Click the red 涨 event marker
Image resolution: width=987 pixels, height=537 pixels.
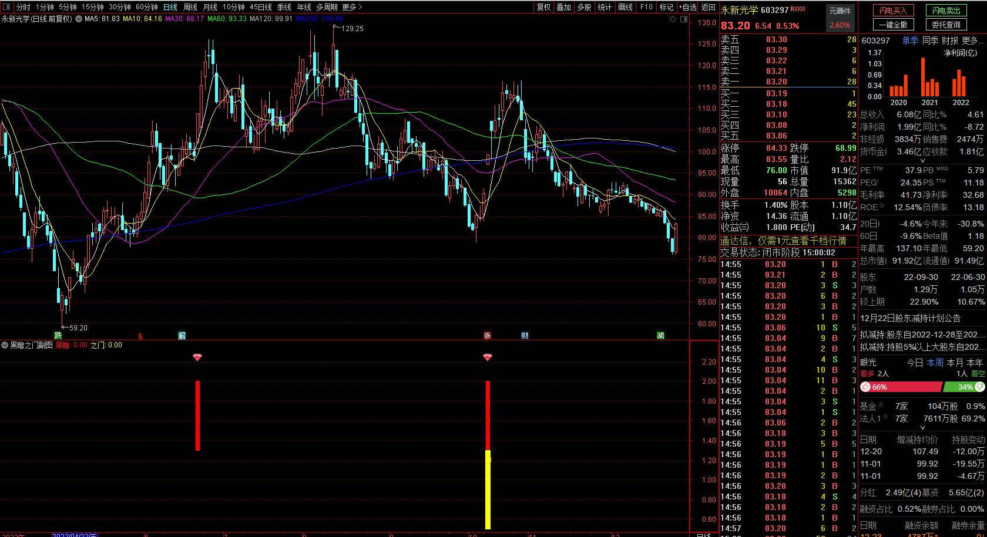tap(487, 335)
